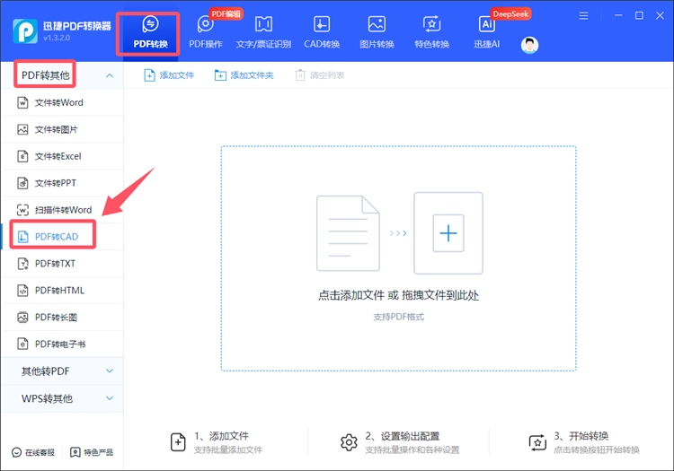Click the 清空列表 button

click(320, 75)
